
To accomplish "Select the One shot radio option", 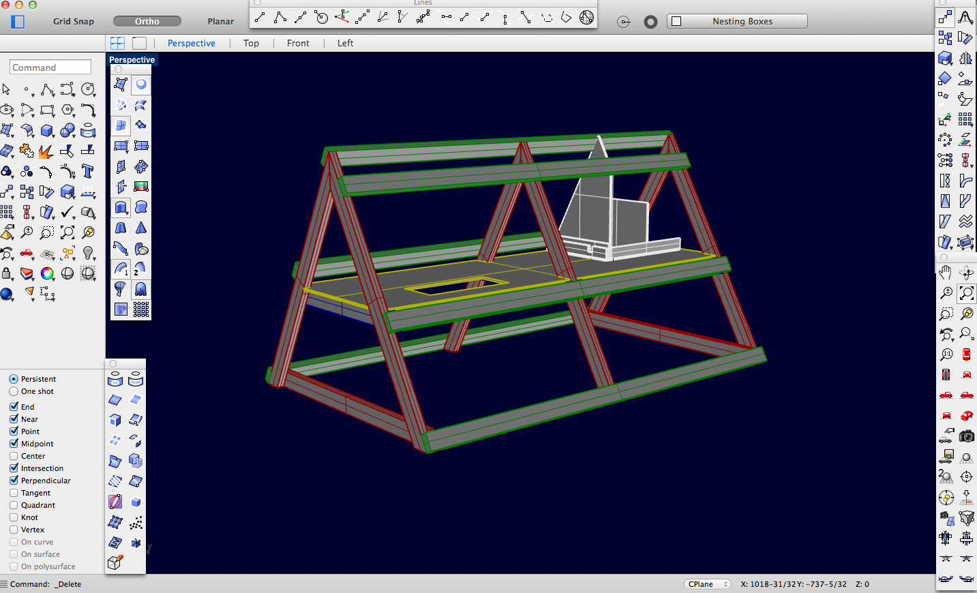I will tap(14, 391).
